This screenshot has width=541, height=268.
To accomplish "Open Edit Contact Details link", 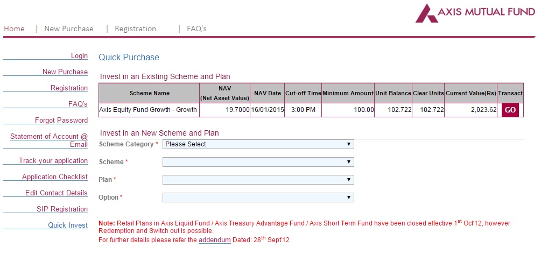I will [x=56, y=193].
